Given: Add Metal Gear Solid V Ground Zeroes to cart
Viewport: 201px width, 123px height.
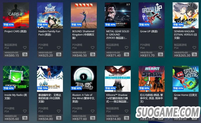Looking at the screenshot, I should pos(127,55).
